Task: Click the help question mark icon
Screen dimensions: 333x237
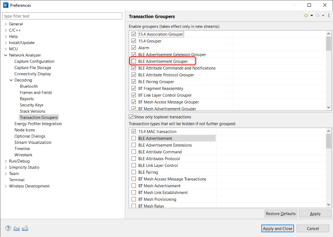Action: (8, 228)
